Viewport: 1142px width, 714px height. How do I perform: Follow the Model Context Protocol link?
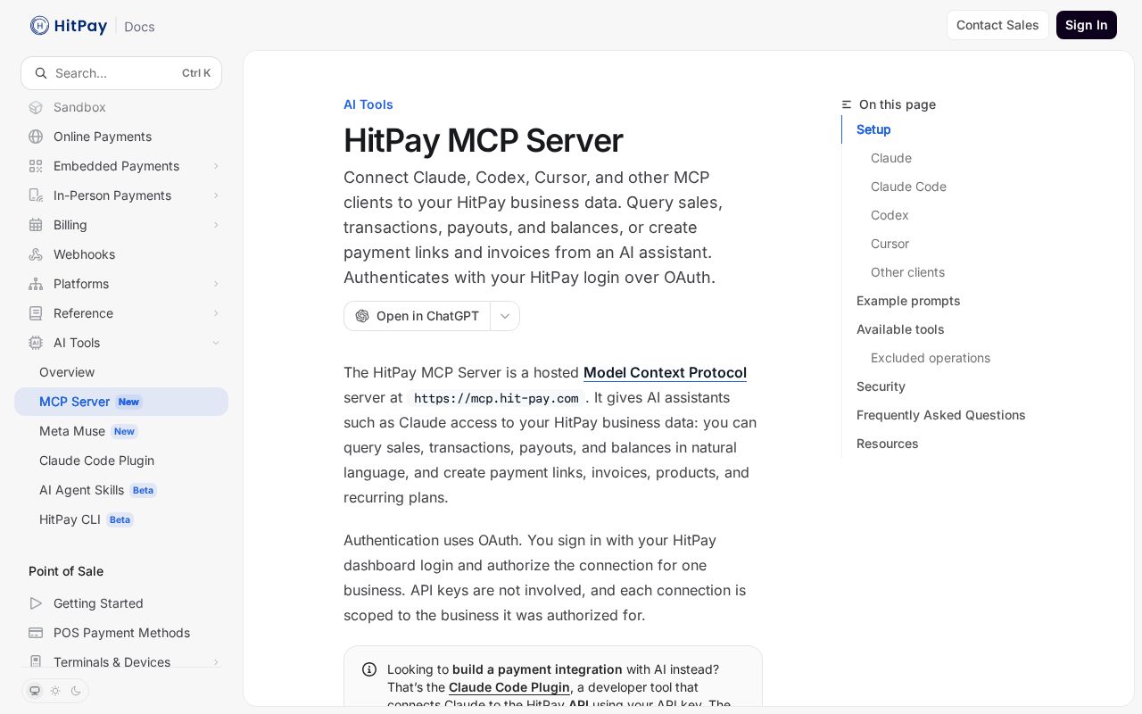pyautogui.click(x=665, y=373)
